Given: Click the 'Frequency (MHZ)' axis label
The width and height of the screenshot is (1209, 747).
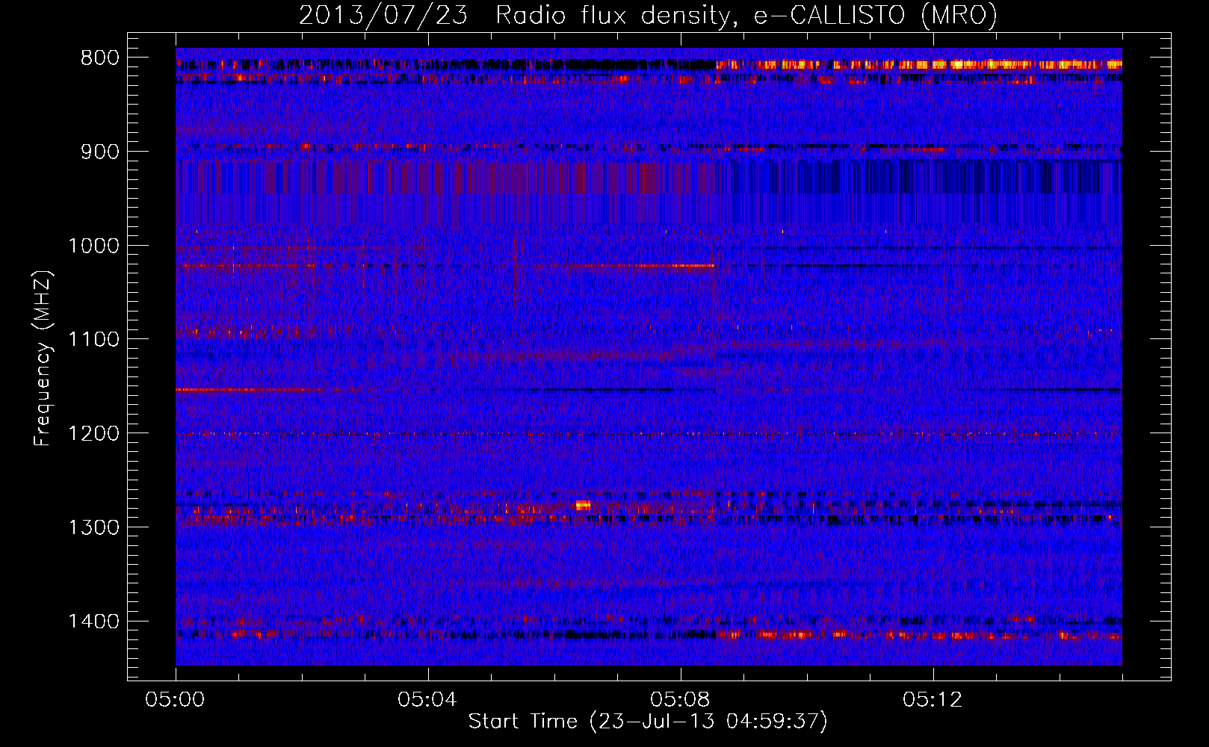Looking at the screenshot, I should (x=43, y=359).
